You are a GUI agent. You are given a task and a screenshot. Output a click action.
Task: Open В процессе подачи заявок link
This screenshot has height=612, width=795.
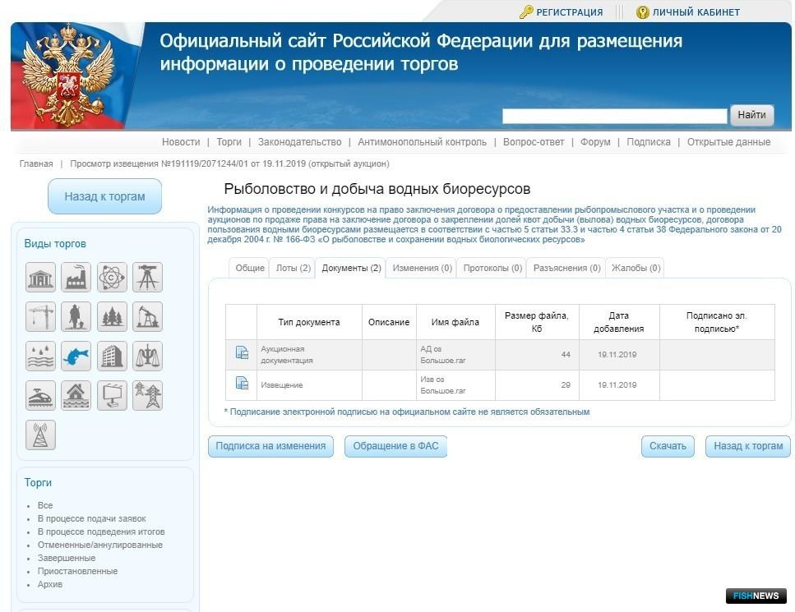point(92,518)
